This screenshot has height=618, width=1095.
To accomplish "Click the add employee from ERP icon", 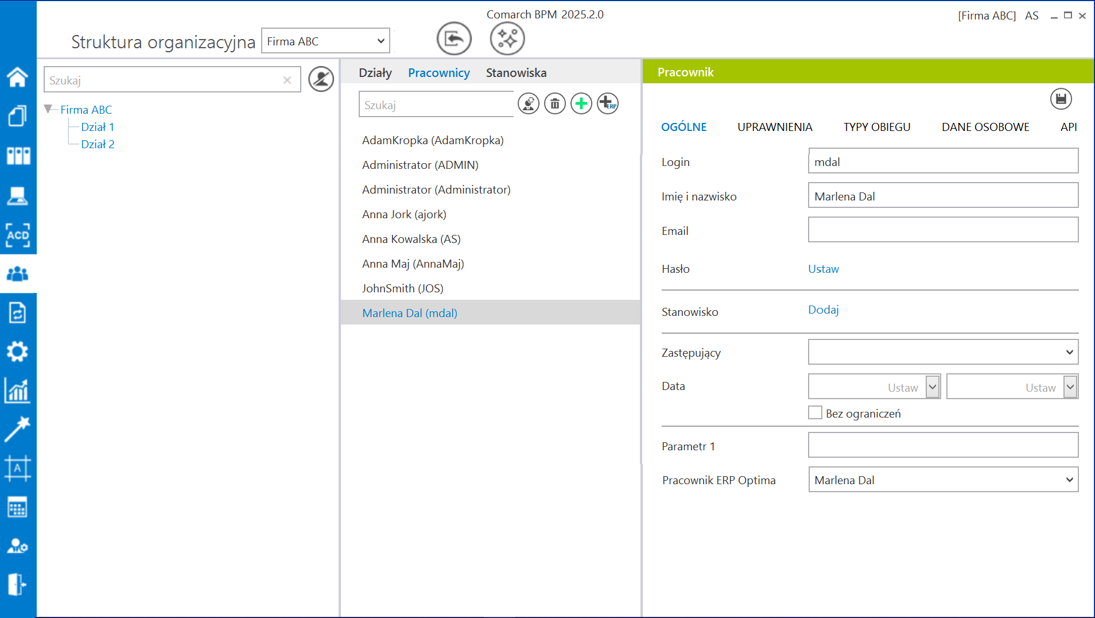I will pyautogui.click(x=607, y=104).
